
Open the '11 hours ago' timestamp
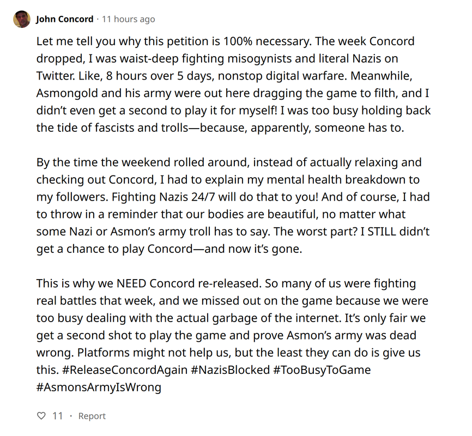tap(129, 19)
